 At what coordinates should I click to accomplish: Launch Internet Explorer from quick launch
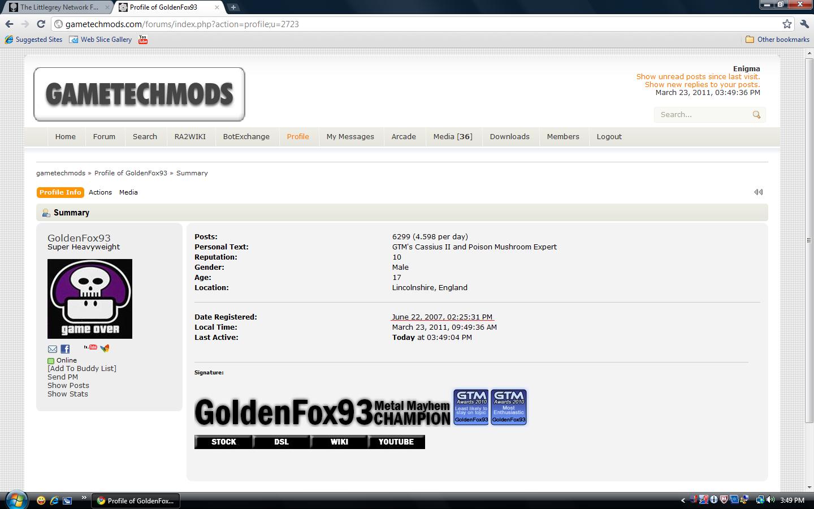[x=54, y=501]
